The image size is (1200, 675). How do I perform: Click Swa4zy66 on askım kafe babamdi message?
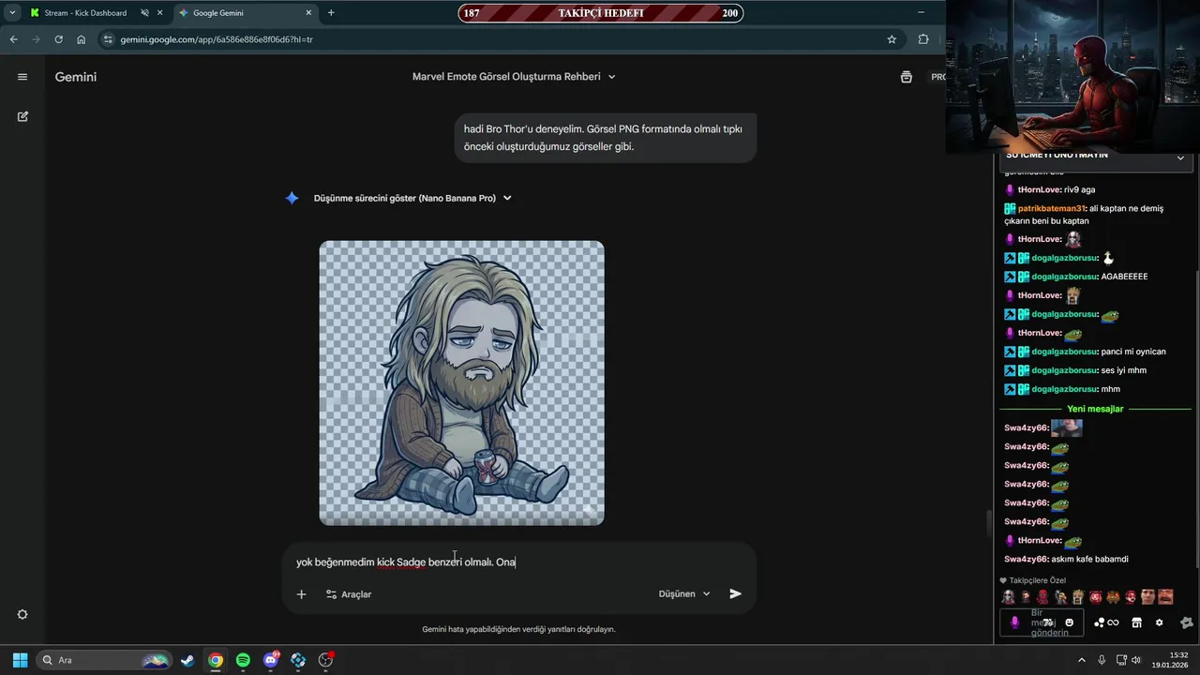(1026, 559)
